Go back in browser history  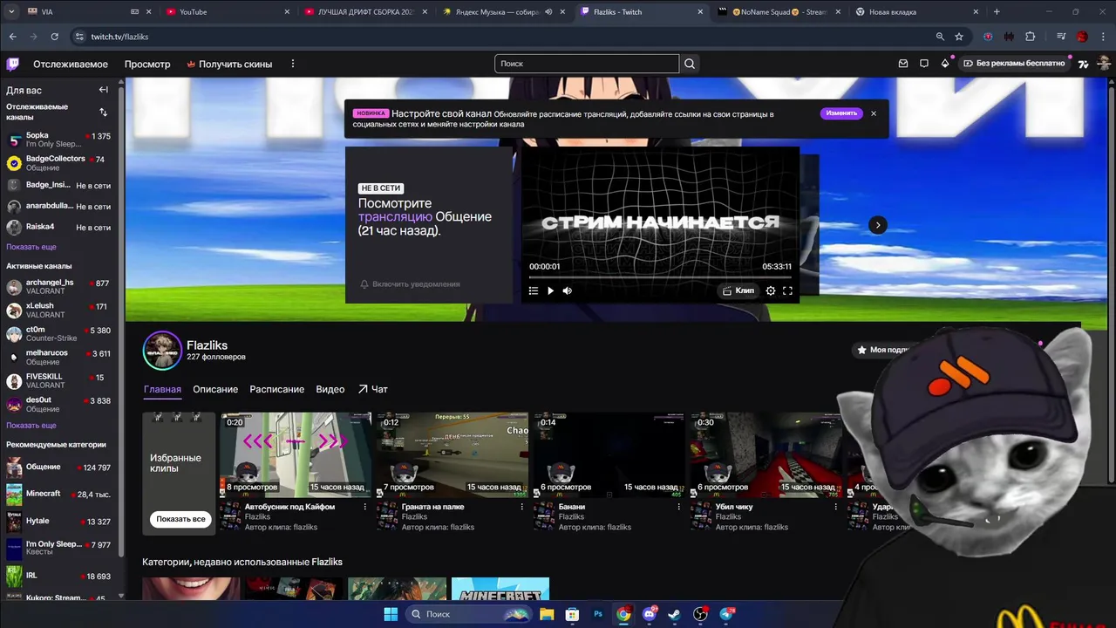[13, 37]
